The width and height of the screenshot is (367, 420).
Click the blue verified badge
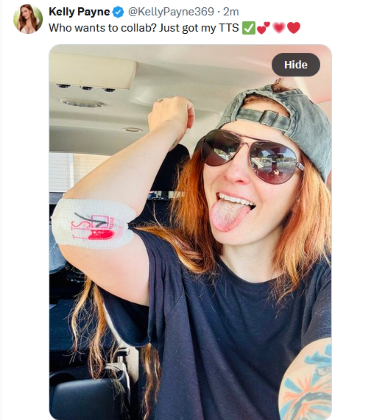(x=118, y=12)
